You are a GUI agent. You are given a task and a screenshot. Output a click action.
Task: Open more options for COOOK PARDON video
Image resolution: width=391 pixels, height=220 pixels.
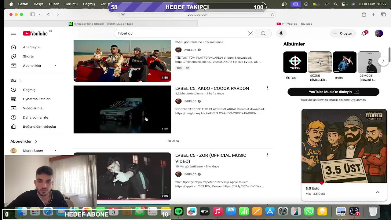pos(267,88)
